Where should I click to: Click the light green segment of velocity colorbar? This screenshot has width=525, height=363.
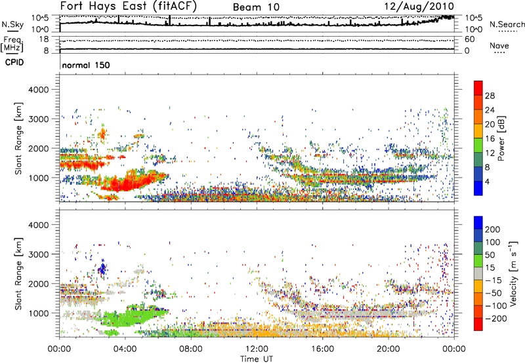pos(478,261)
